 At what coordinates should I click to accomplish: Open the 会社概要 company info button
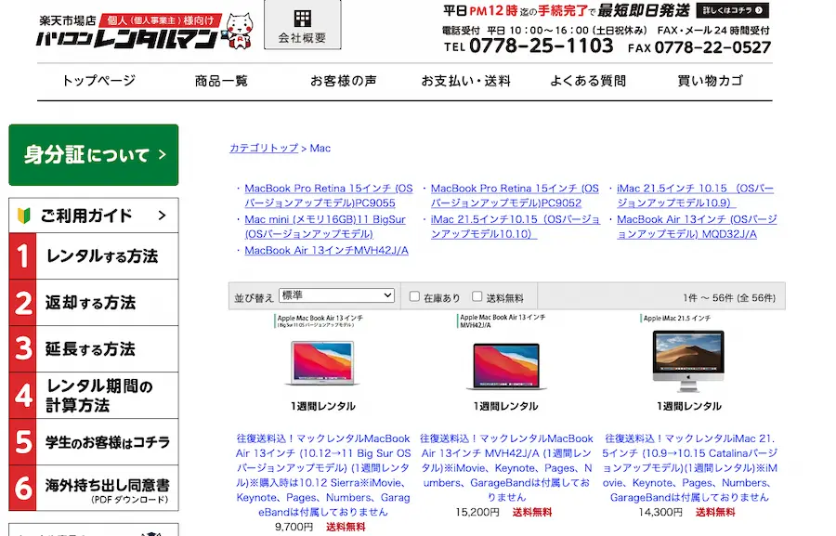click(x=302, y=24)
